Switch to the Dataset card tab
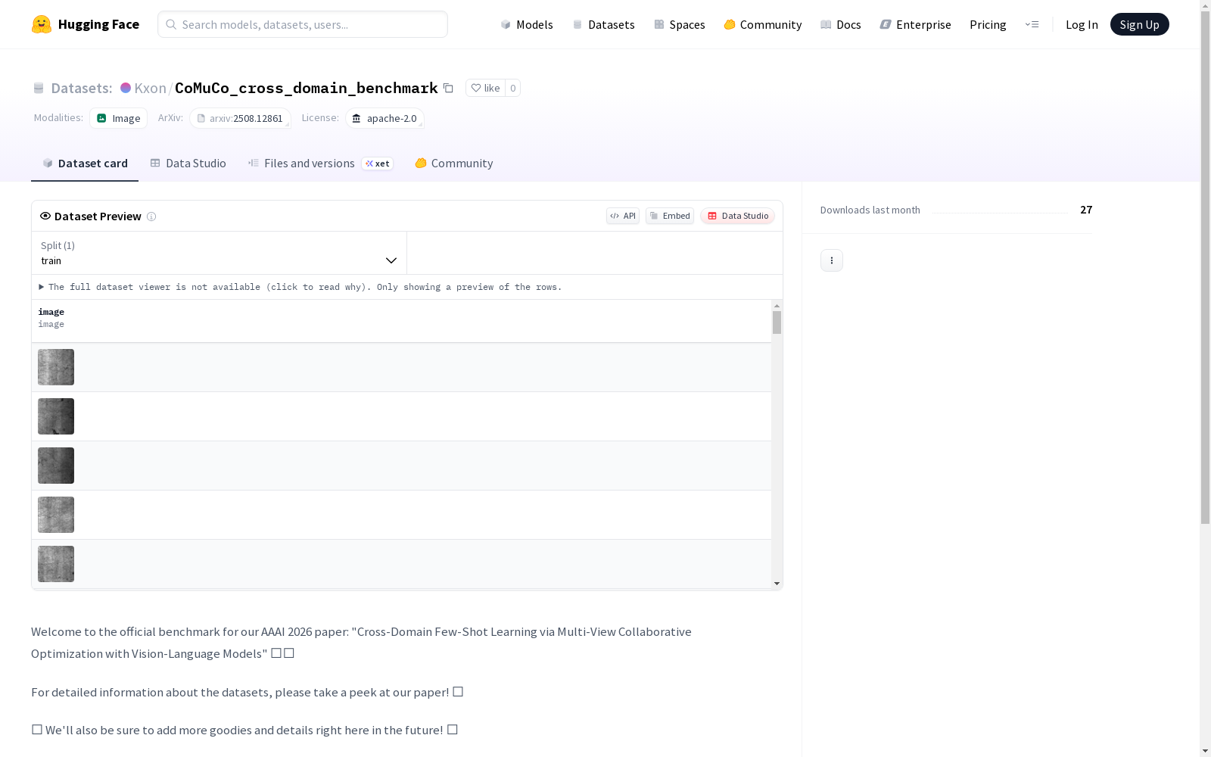Viewport: 1211px width, 757px height. click(x=85, y=164)
